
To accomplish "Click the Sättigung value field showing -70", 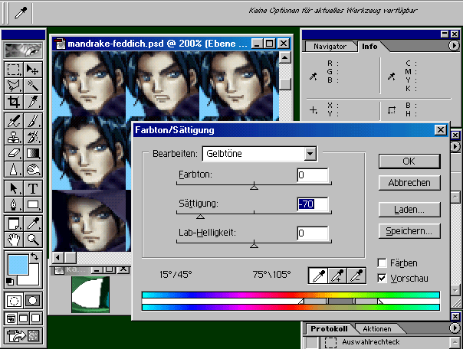I will click(313, 204).
